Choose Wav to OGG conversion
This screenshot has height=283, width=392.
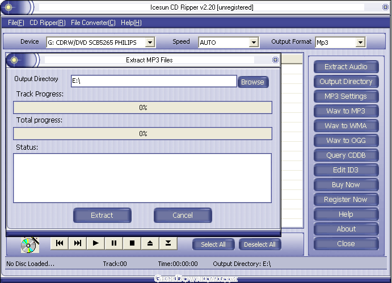[346, 141]
